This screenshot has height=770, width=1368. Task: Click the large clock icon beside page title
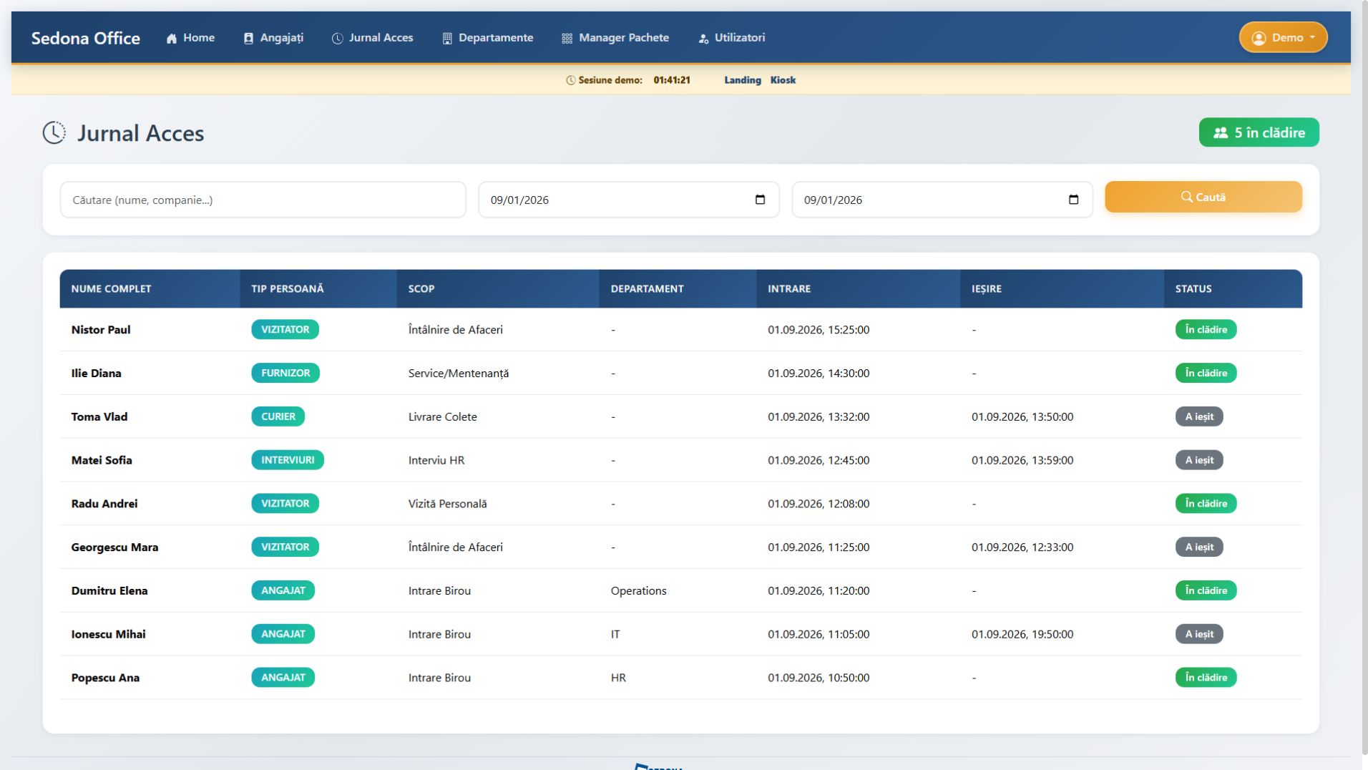click(x=54, y=132)
